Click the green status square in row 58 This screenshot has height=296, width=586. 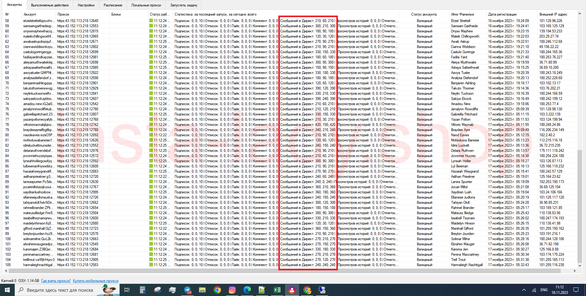[151, 21]
